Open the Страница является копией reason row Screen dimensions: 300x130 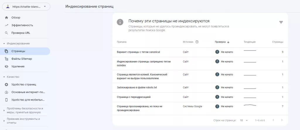pos(200,76)
